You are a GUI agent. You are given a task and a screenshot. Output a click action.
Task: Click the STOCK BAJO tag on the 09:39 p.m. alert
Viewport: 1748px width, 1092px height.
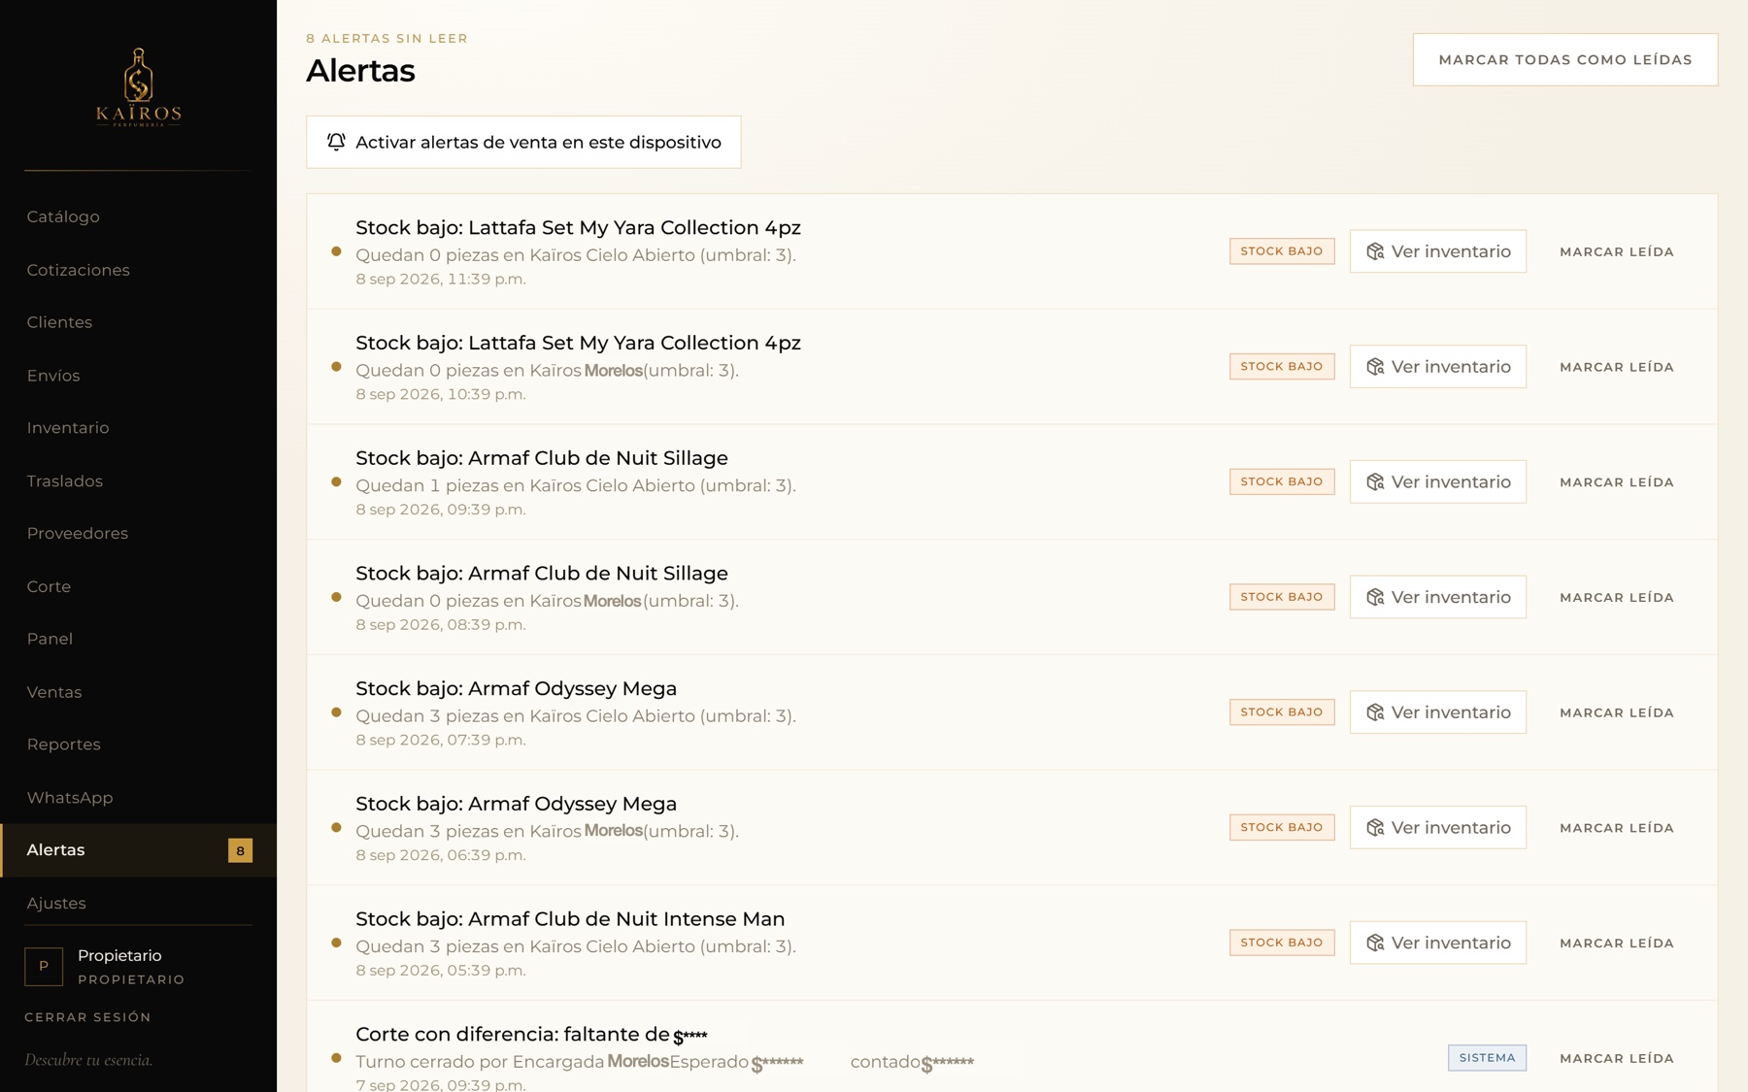click(1282, 481)
